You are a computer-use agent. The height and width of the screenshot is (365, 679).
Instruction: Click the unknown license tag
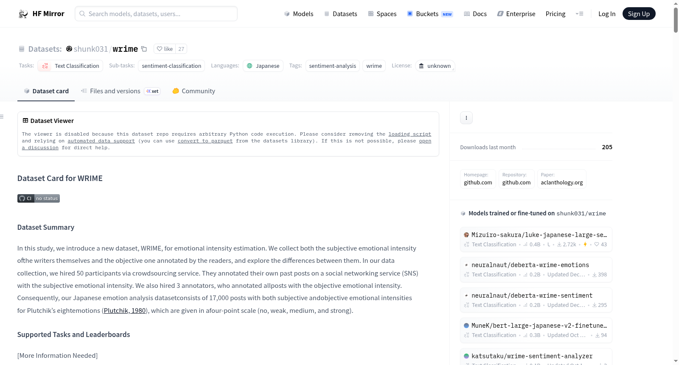[435, 66]
